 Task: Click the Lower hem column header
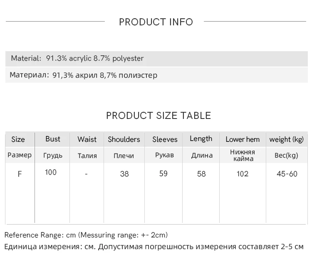(243, 139)
